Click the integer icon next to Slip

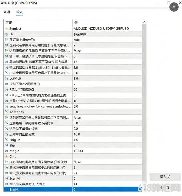tap(6, 145)
